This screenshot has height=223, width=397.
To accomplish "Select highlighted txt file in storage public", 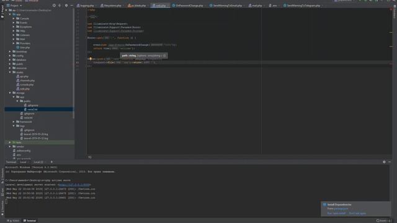I will 39,110.
